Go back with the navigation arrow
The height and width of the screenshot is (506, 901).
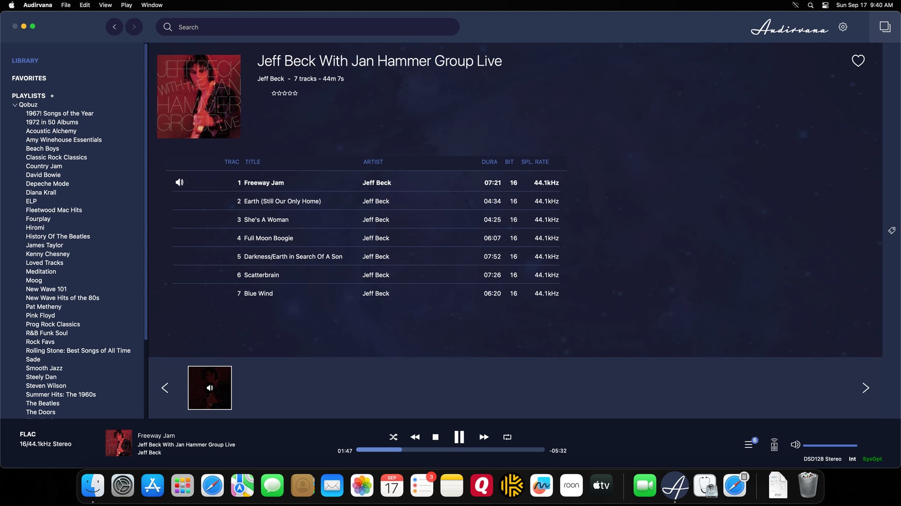114,27
